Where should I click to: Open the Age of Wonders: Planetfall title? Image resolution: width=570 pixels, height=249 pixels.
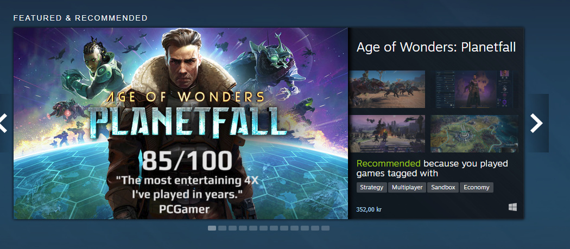436,47
